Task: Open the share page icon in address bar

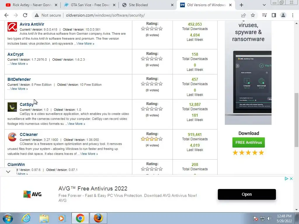Action: tap(244, 15)
